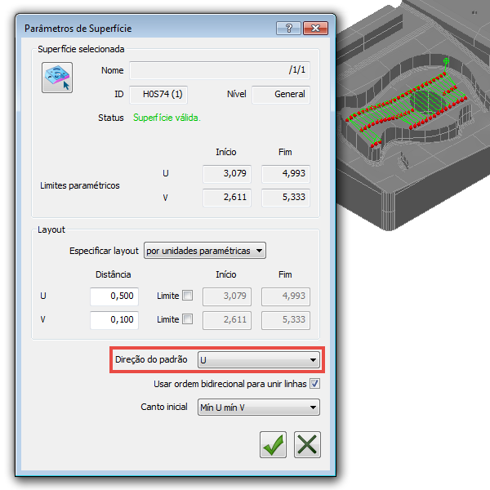Click the green toolpath pattern on the model
This screenshot has width=490, height=490.
[406, 108]
